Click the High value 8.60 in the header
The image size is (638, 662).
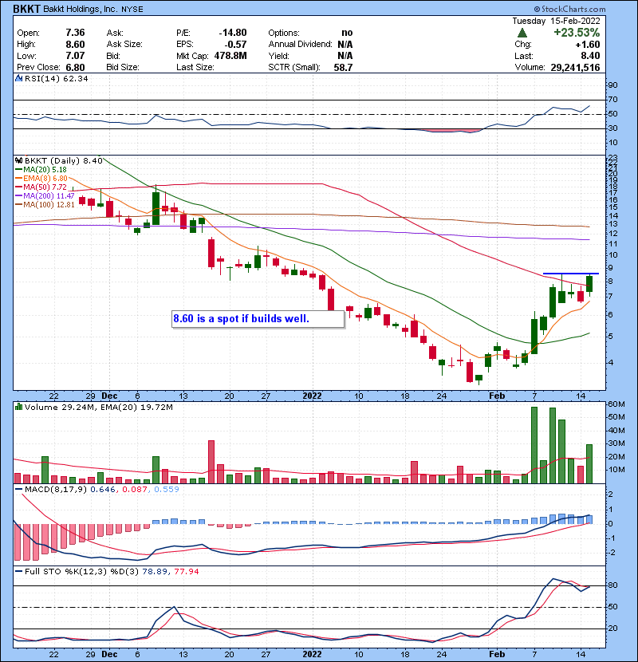click(x=75, y=45)
